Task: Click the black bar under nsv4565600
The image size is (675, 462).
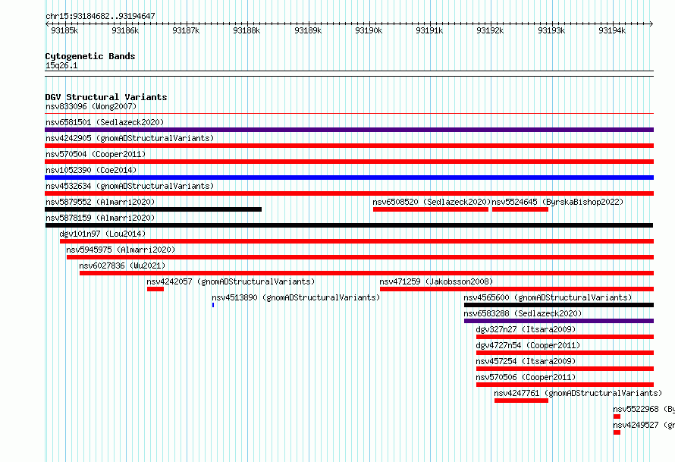Action: [559, 305]
